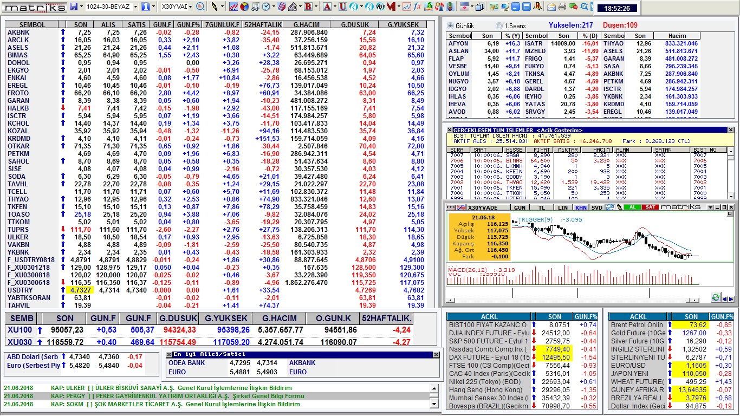Click AFYON row in top gainers list

(484, 43)
